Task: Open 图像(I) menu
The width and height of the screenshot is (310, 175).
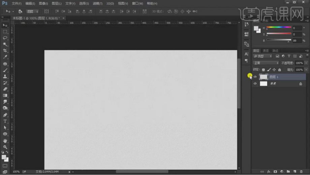Action: 43,4
